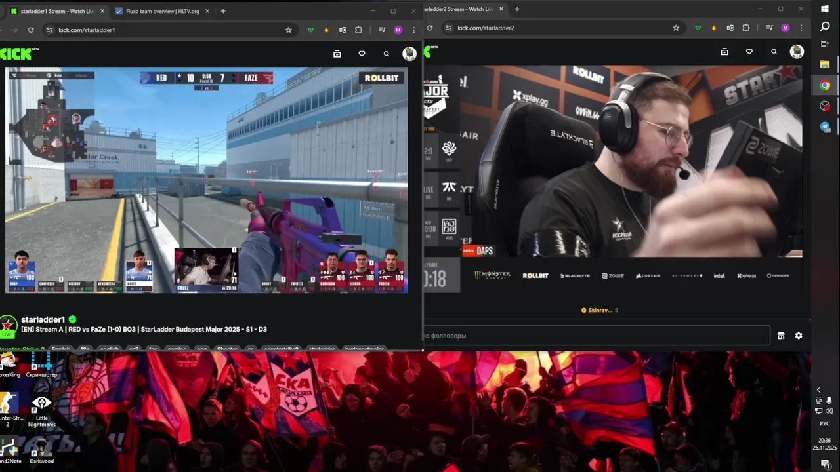The width and height of the screenshot is (840, 472).
Task: Reload the kick.com/starladder1 page
Action: pos(31,29)
